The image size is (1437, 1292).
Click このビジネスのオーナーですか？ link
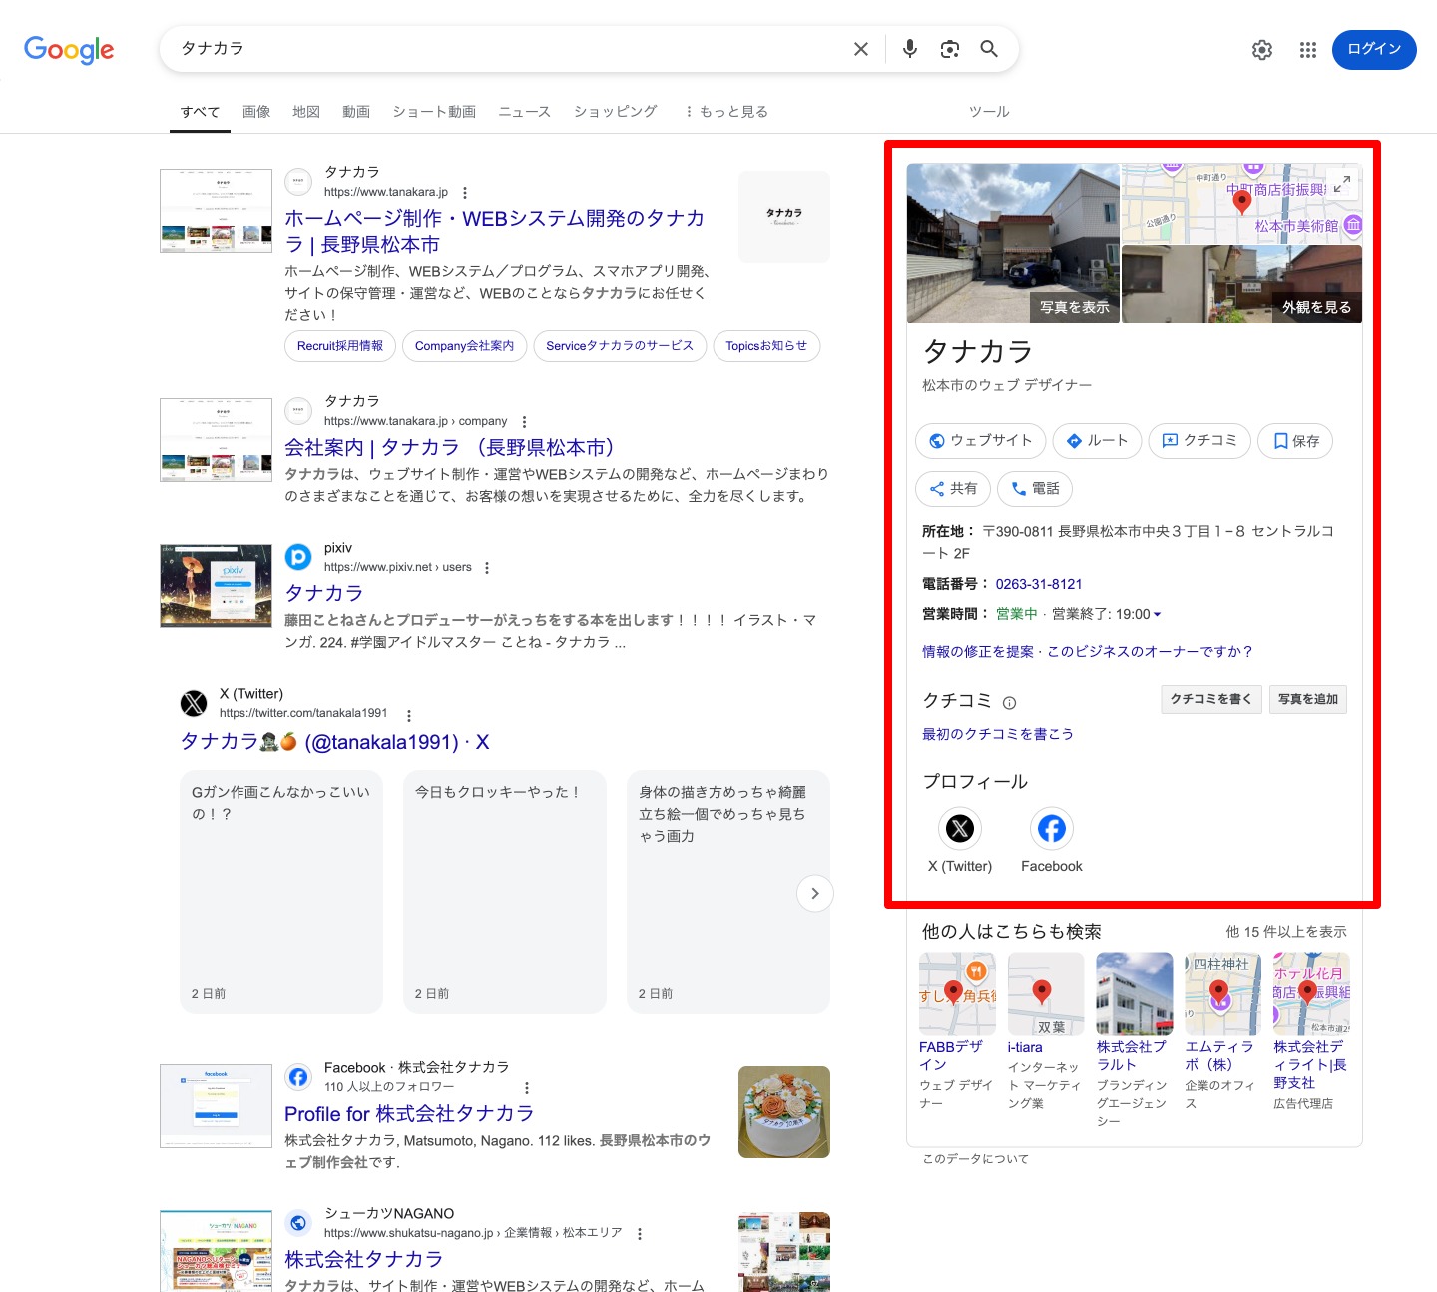1150,652
